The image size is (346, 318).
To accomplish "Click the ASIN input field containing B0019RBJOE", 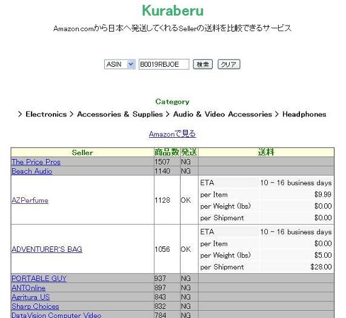I will click(164, 64).
